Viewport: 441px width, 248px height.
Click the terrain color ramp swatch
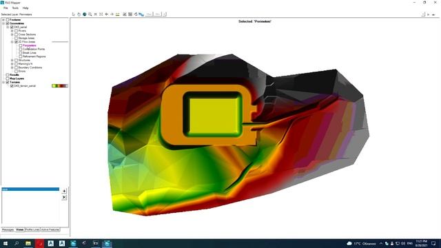[60, 85]
